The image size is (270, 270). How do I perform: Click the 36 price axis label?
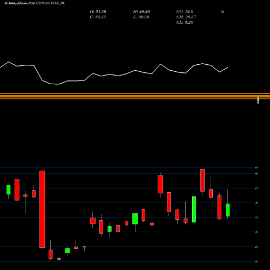(x=256, y=203)
